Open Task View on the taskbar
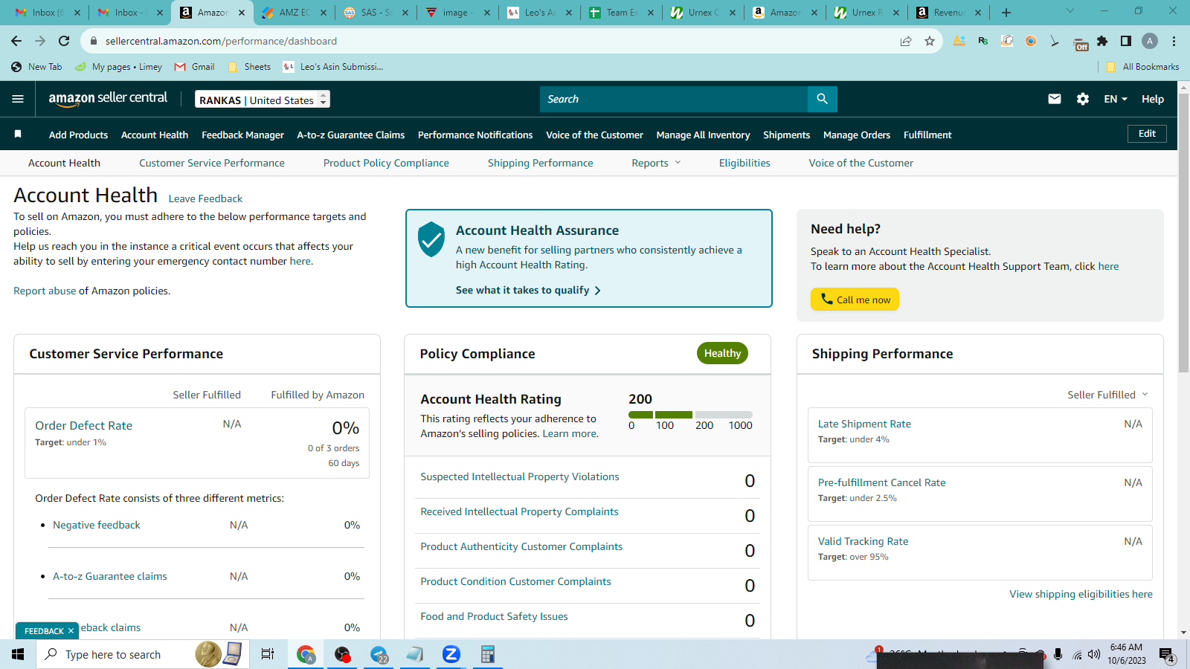Viewport: 1190px width, 669px height. pos(268,654)
